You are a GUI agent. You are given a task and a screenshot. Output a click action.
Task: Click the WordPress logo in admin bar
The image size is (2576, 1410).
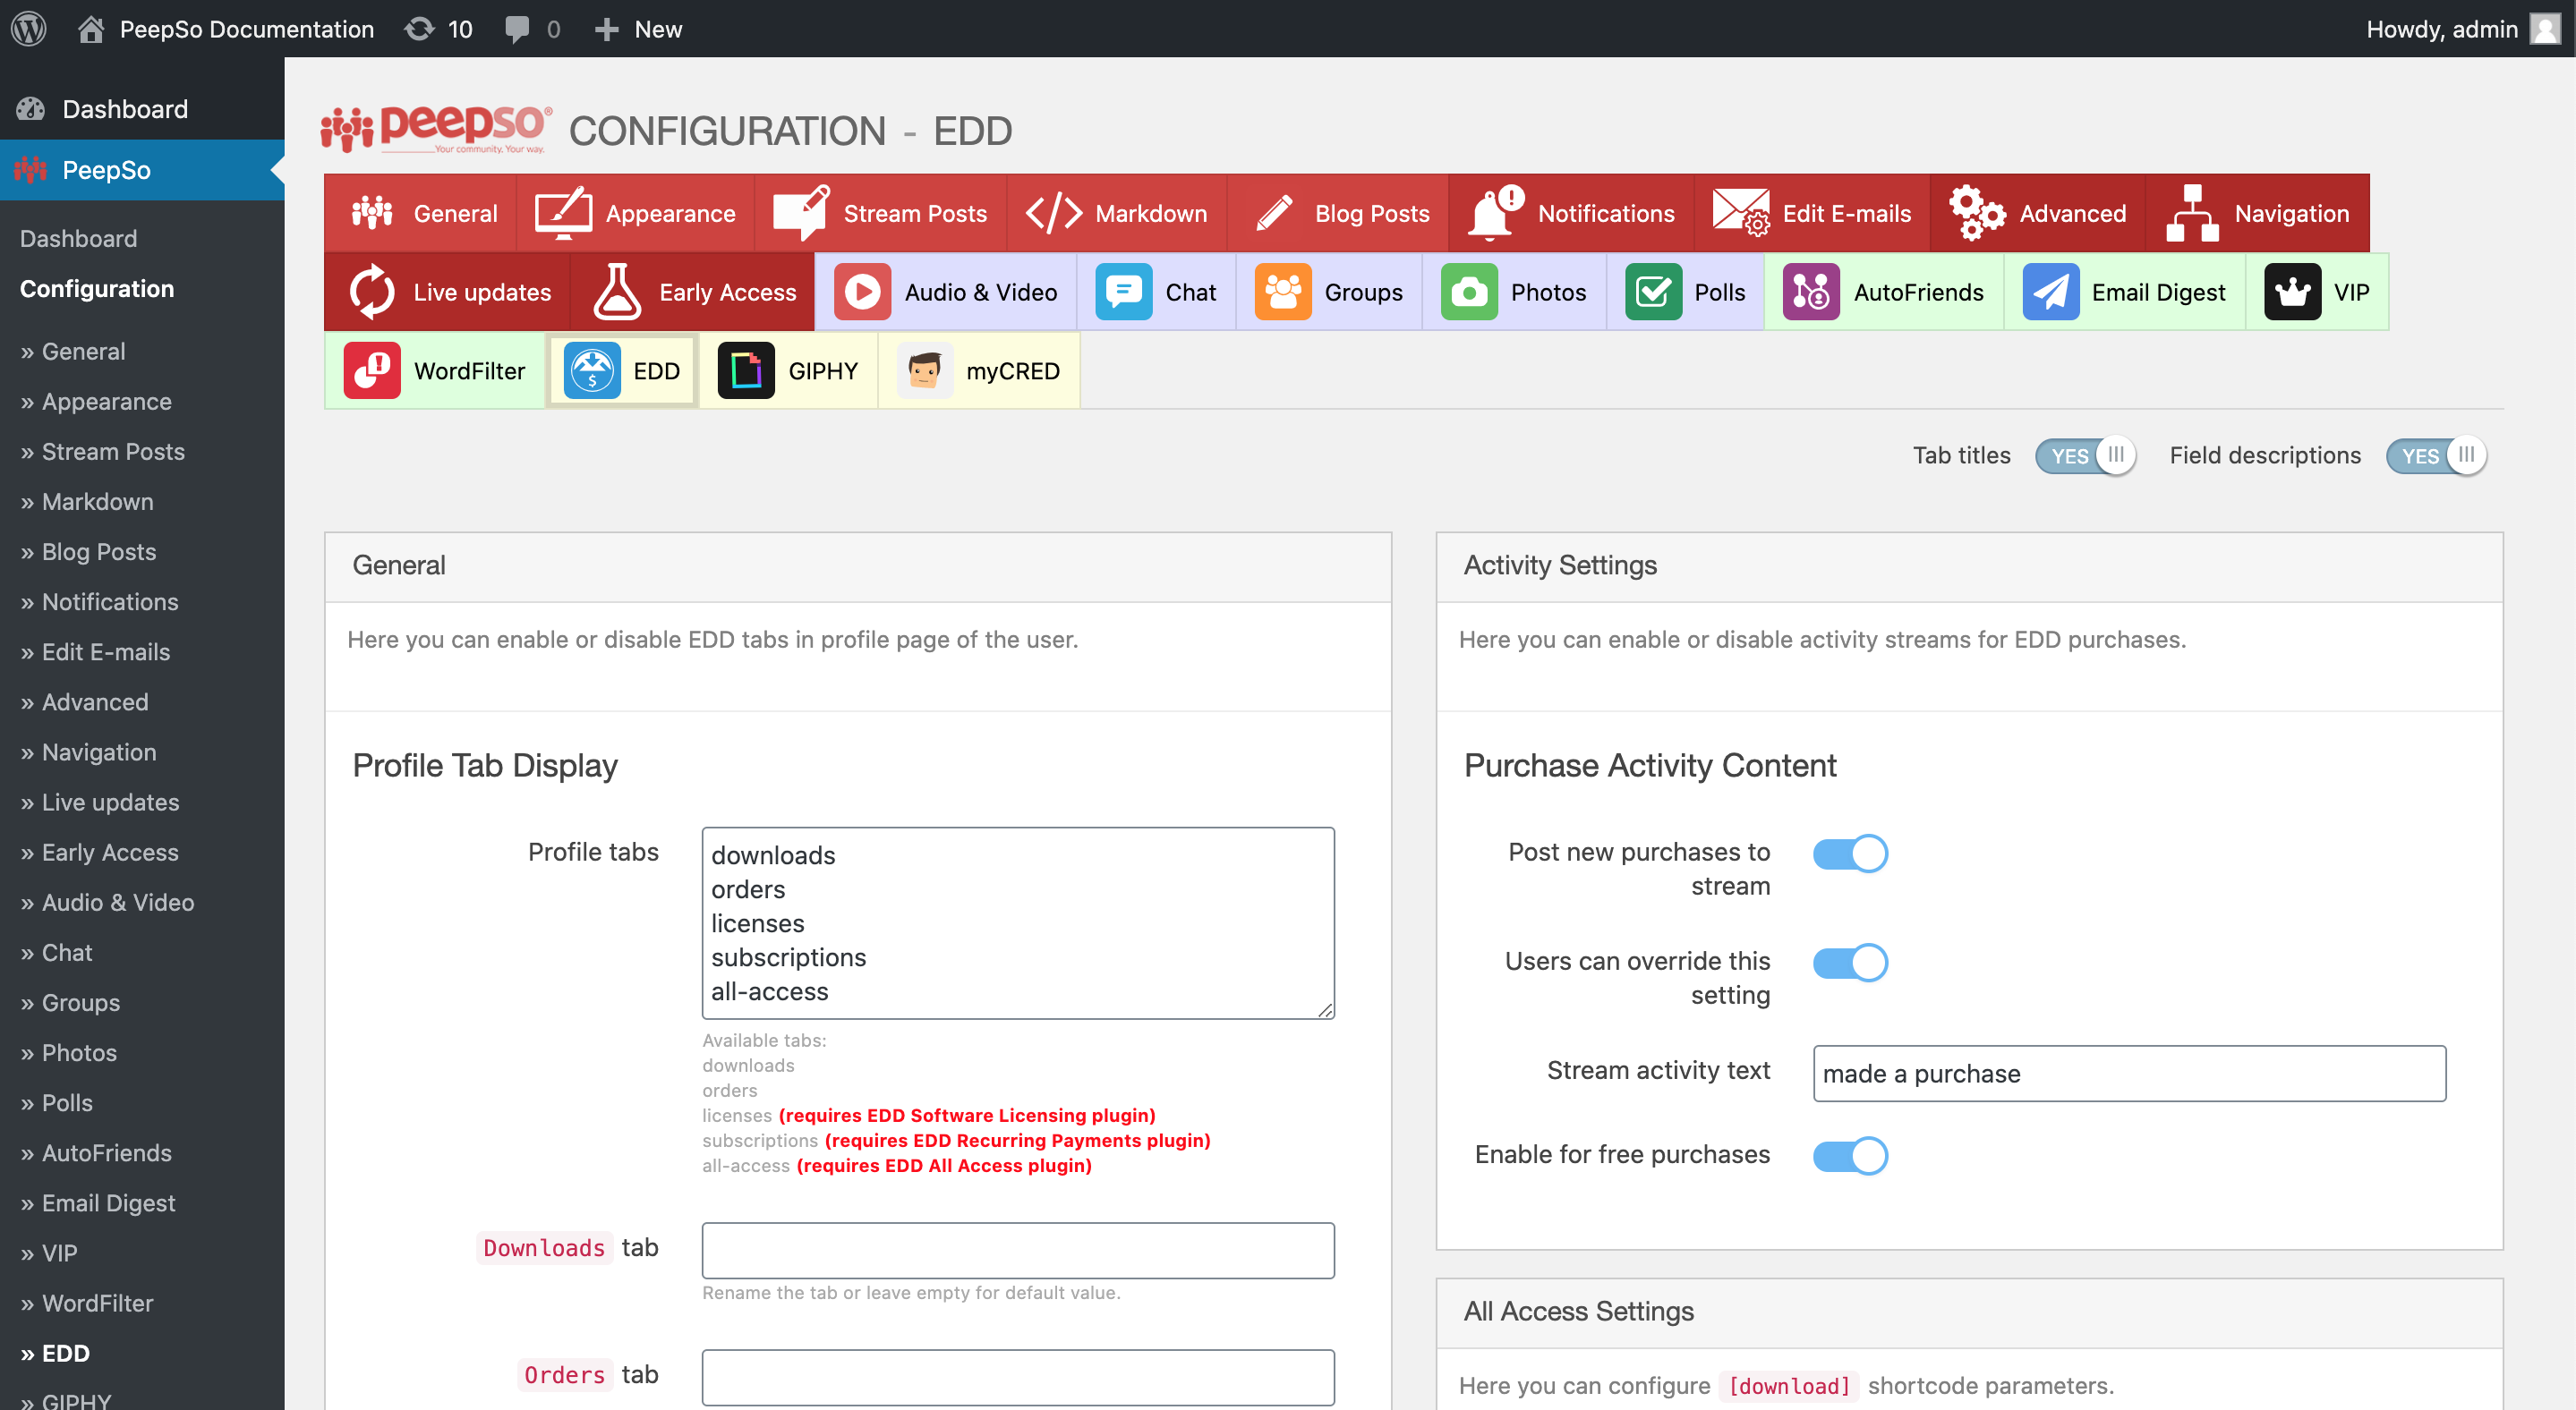tap(29, 28)
